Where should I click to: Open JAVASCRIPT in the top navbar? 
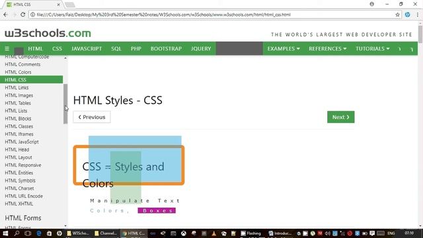(87, 49)
